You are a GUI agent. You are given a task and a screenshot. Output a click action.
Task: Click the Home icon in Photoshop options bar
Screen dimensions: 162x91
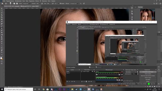(x=2, y=4)
